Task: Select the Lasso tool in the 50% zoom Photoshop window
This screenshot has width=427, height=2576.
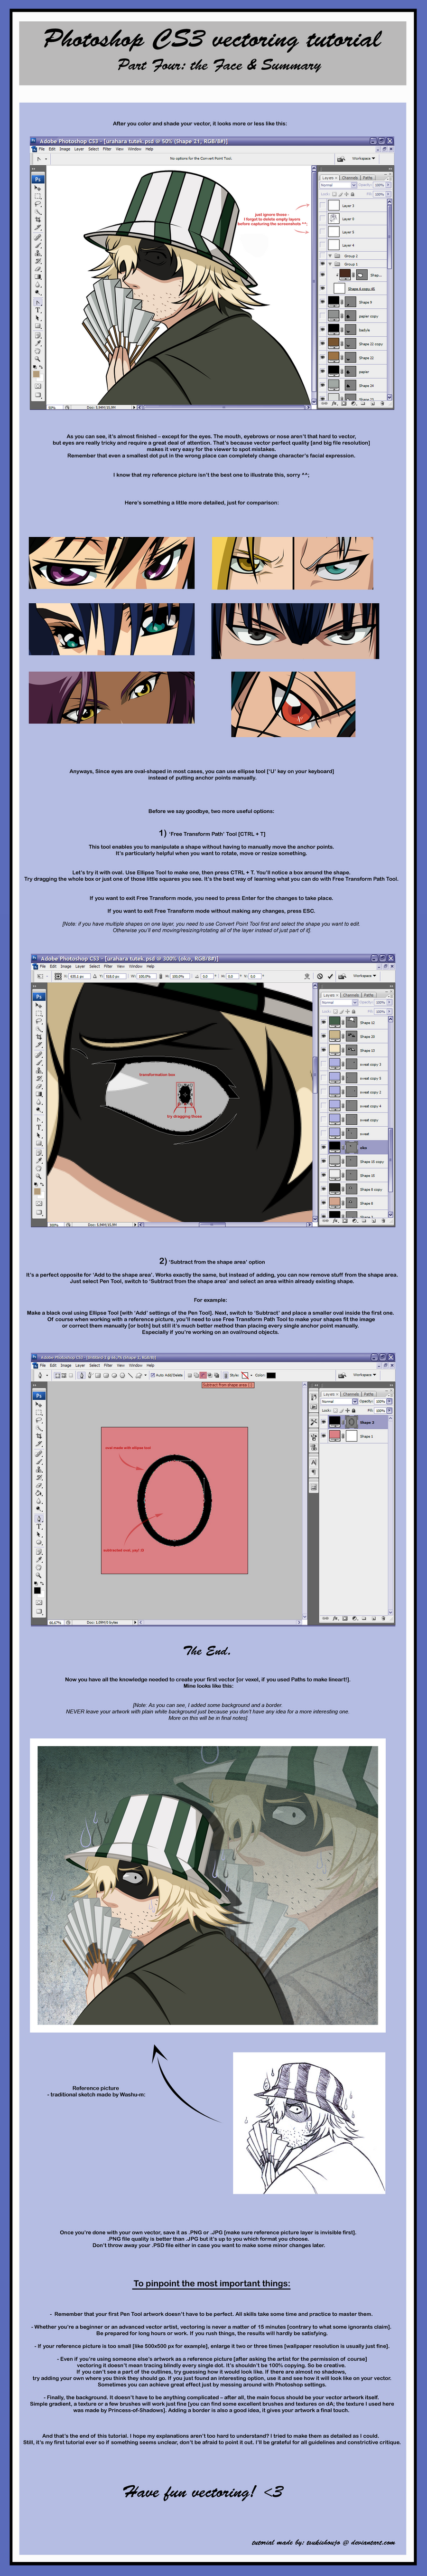Action: (38, 204)
